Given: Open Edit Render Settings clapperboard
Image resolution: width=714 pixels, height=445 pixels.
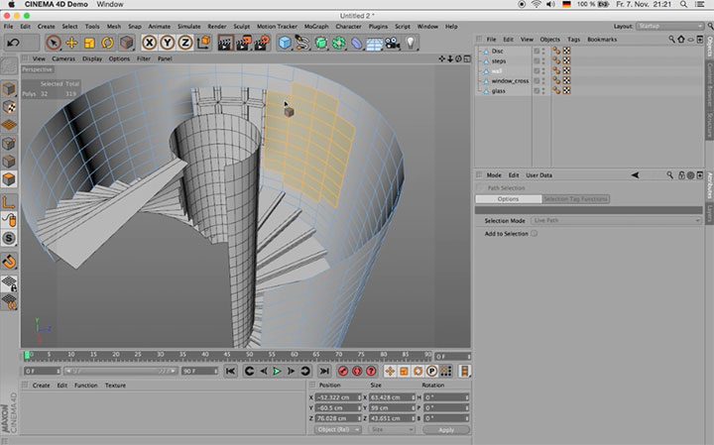Looking at the screenshot, I should point(262,43).
